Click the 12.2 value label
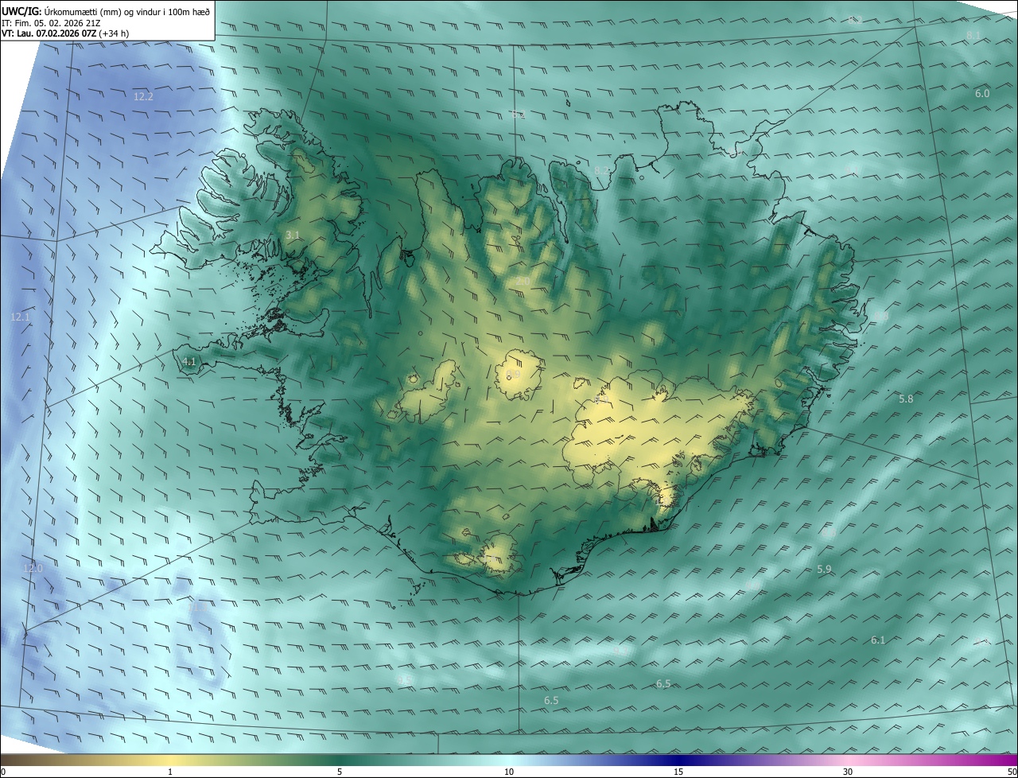Image resolution: width=1018 pixels, height=778 pixels. tap(143, 97)
